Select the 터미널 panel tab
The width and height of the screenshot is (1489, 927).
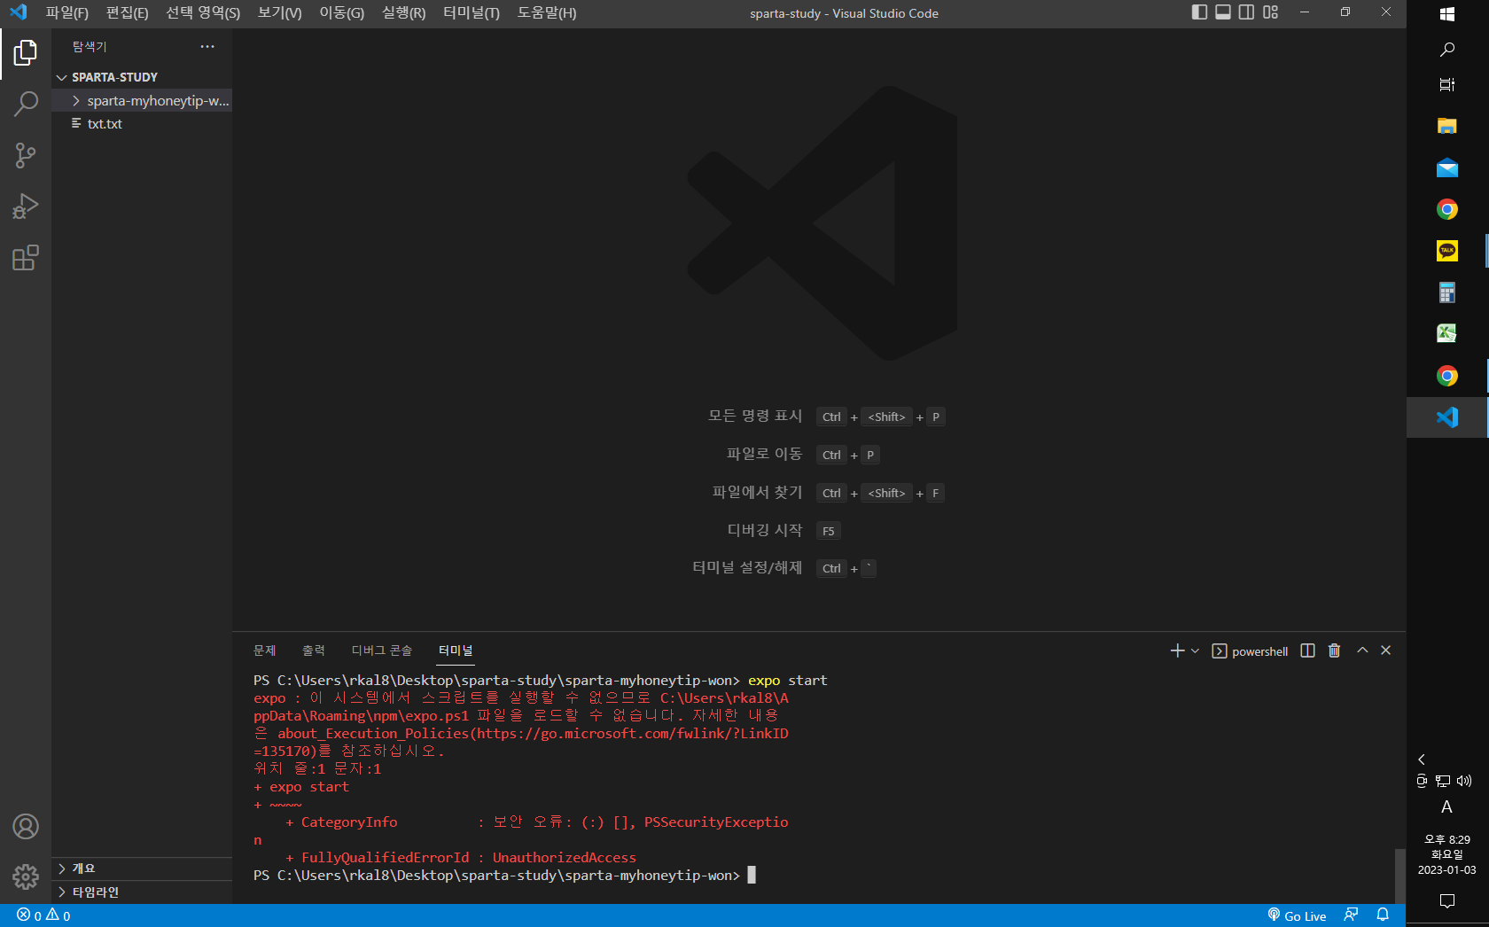click(456, 650)
